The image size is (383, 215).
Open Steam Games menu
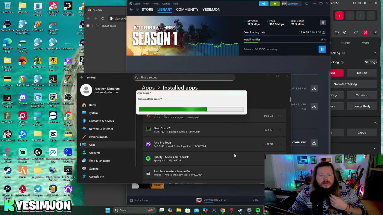point(166,4)
